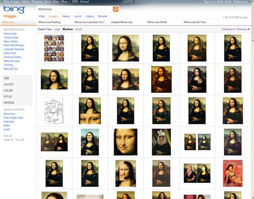
Task: Open the red magazine cover thumbnail
Action: 233,173
